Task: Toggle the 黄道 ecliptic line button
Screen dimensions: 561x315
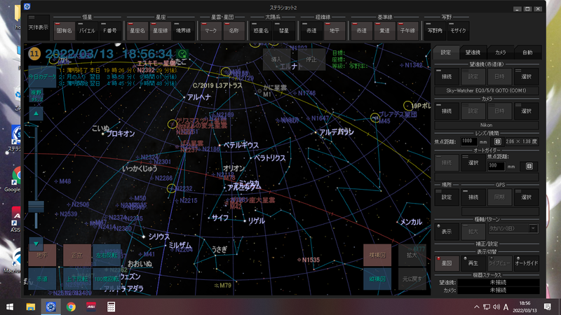Action: coord(384,31)
